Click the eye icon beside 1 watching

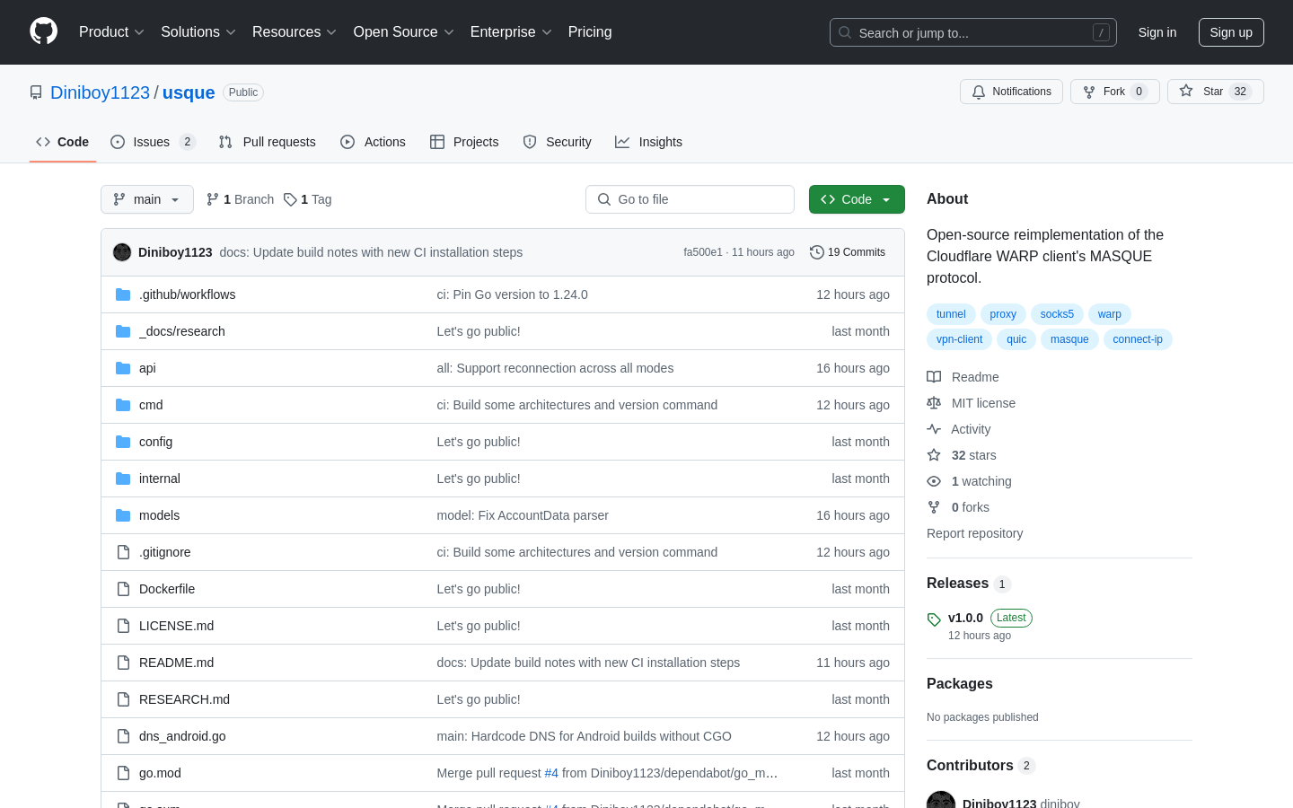[934, 481]
